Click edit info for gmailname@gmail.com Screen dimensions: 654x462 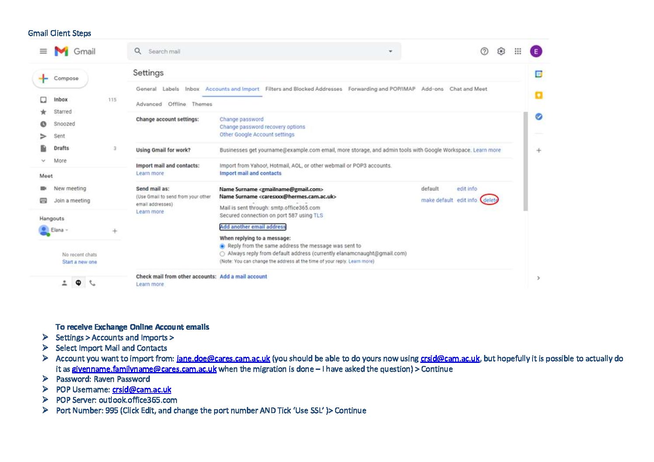467,189
